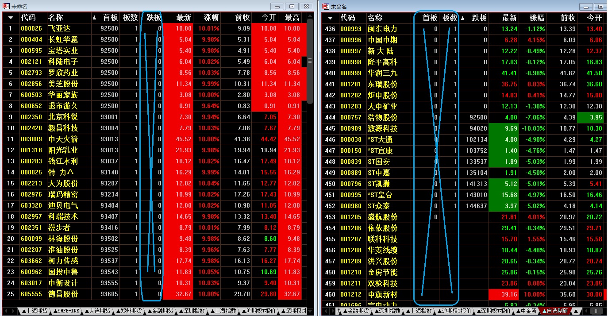Click stock code 002121 for 科陆电子

click(31, 62)
